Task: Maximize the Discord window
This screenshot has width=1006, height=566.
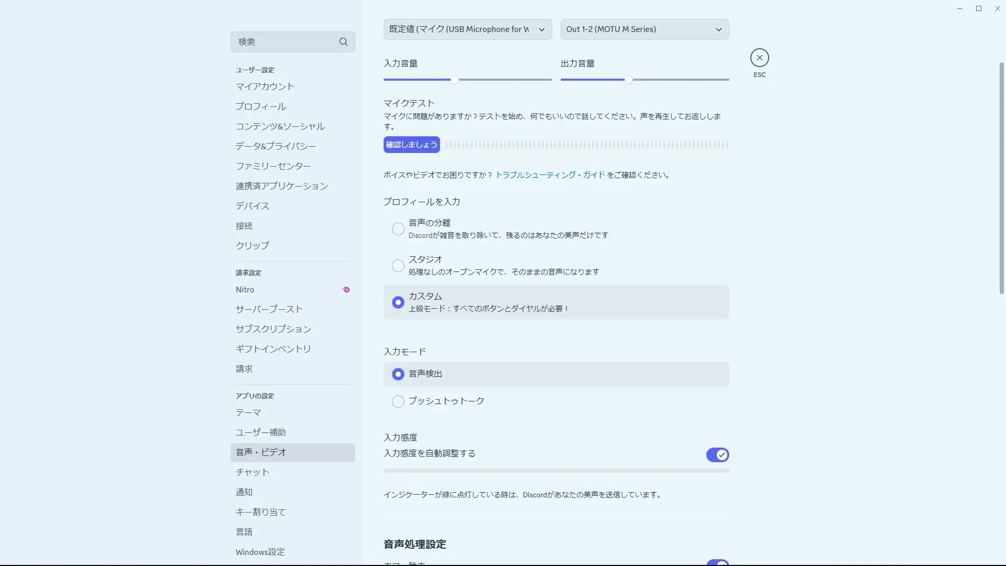Action: (x=978, y=8)
